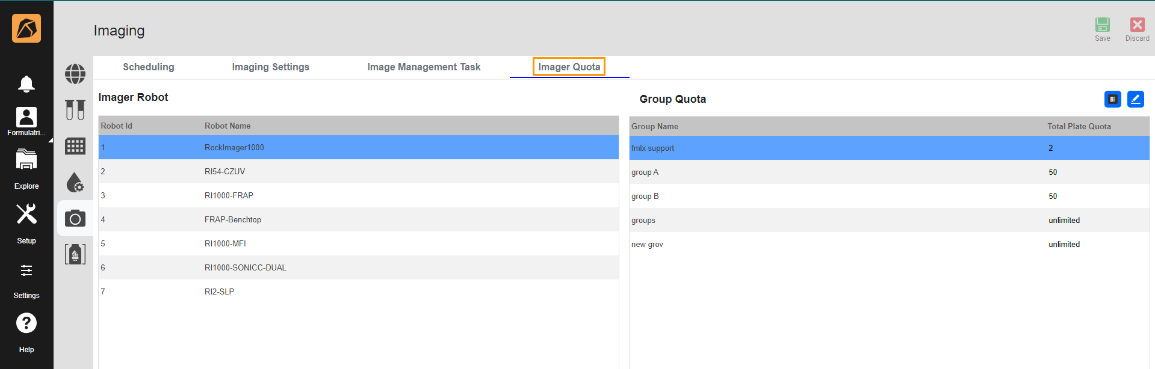Open the plate grid icon

[x=75, y=146]
